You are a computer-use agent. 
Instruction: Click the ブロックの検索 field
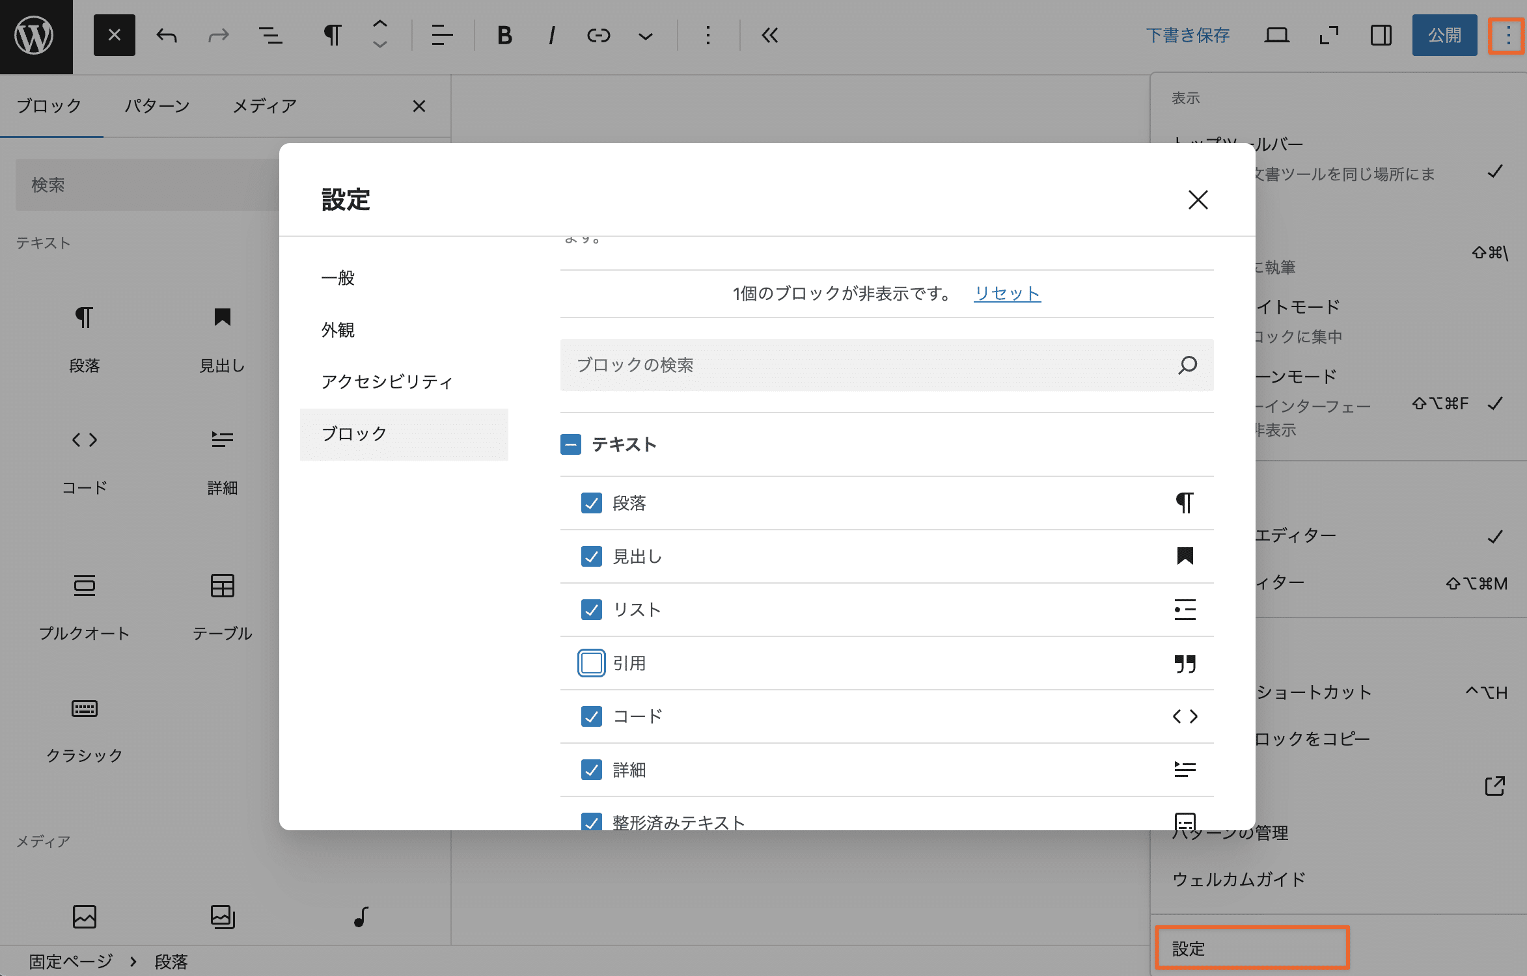click(x=887, y=365)
